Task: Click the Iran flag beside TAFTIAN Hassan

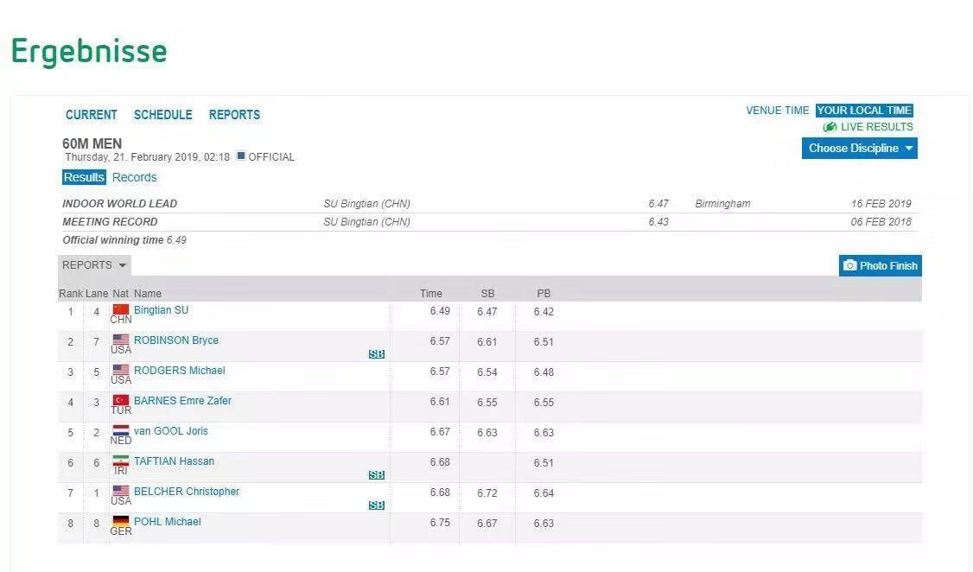Action: (120, 461)
